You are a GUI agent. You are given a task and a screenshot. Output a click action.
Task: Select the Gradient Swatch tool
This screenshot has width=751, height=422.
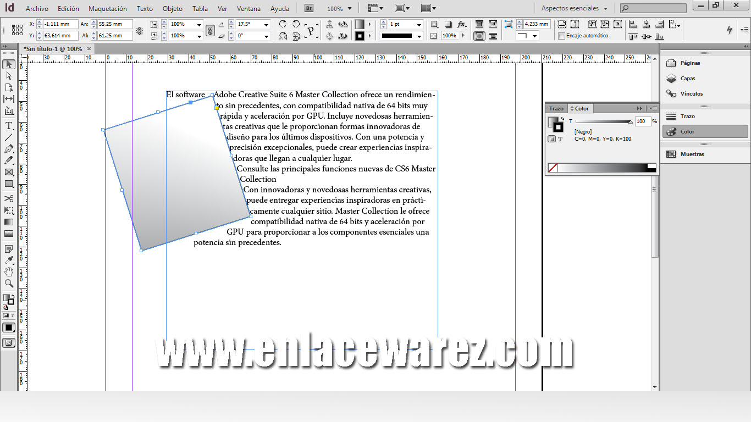[x=9, y=222]
